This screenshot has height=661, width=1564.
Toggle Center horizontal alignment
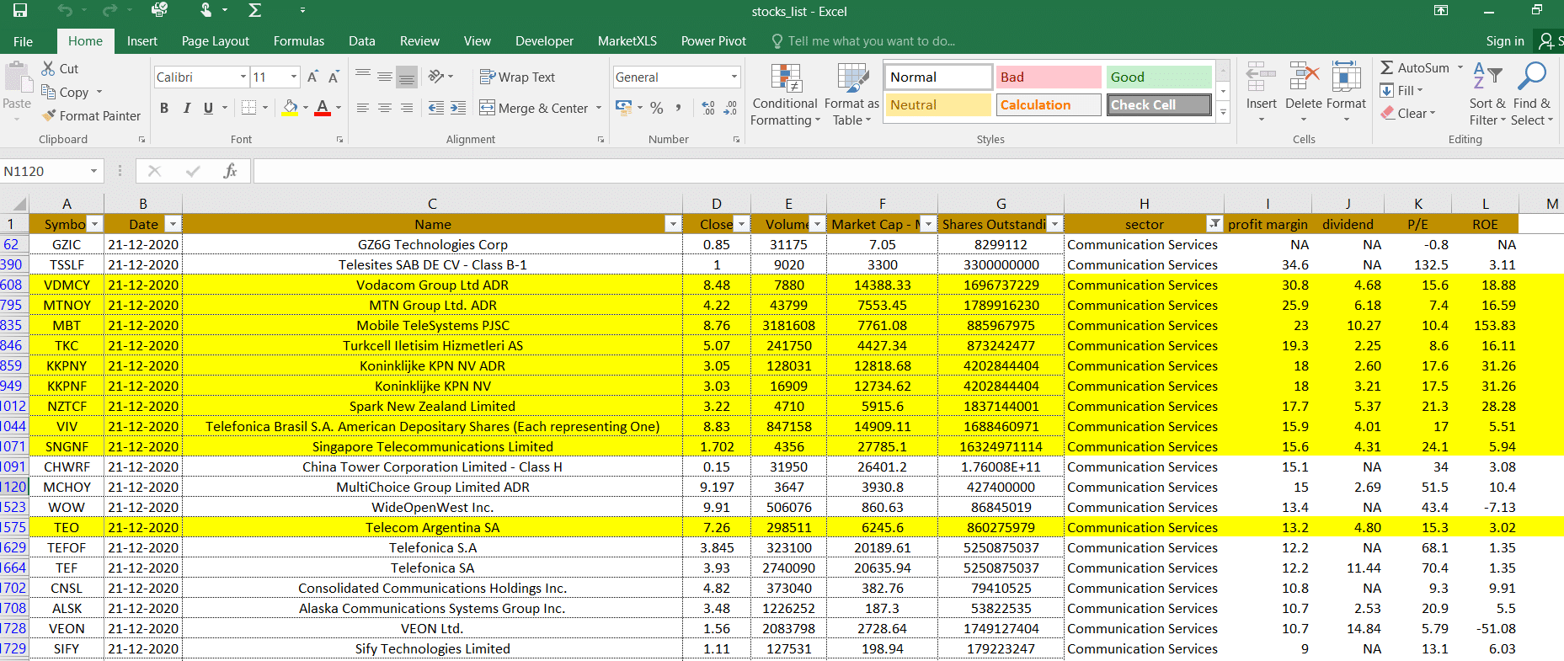click(x=385, y=108)
